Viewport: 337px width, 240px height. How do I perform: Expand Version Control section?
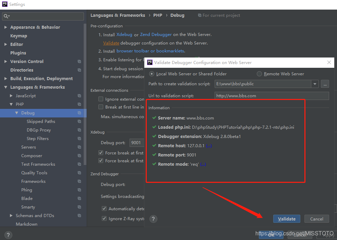6,61
